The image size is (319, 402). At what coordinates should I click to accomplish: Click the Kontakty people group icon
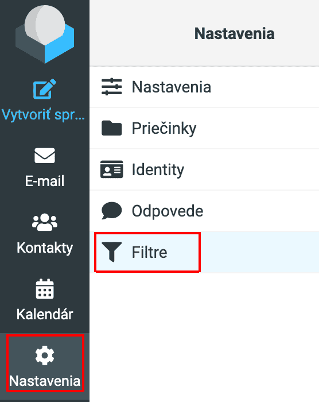point(45,222)
